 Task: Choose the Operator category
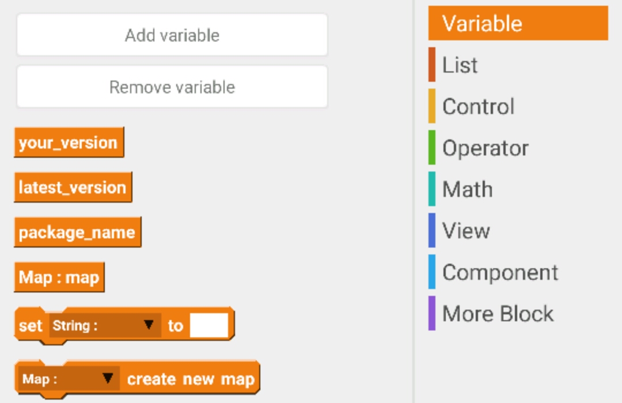pyautogui.click(x=485, y=148)
